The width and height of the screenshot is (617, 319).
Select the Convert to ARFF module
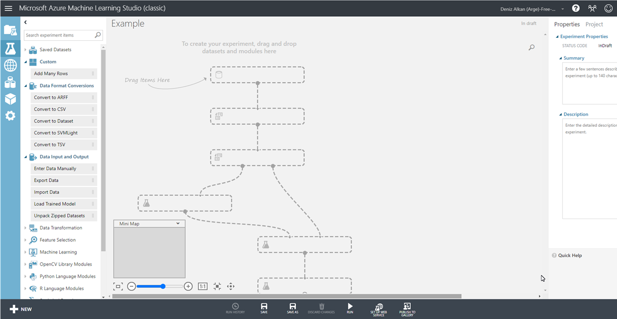coord(64,97)
